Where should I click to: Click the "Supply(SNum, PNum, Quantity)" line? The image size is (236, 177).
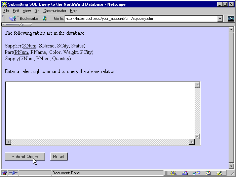[38, 59]
